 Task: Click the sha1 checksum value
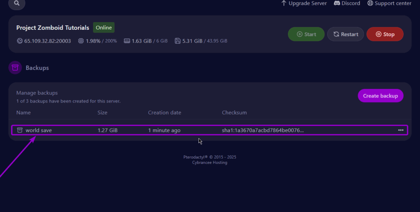tap(263, 130)
